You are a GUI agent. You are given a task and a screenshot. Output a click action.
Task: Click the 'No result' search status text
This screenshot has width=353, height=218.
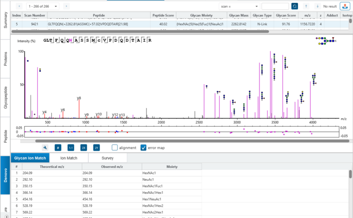pyautogui.click(x=330, y=6)
